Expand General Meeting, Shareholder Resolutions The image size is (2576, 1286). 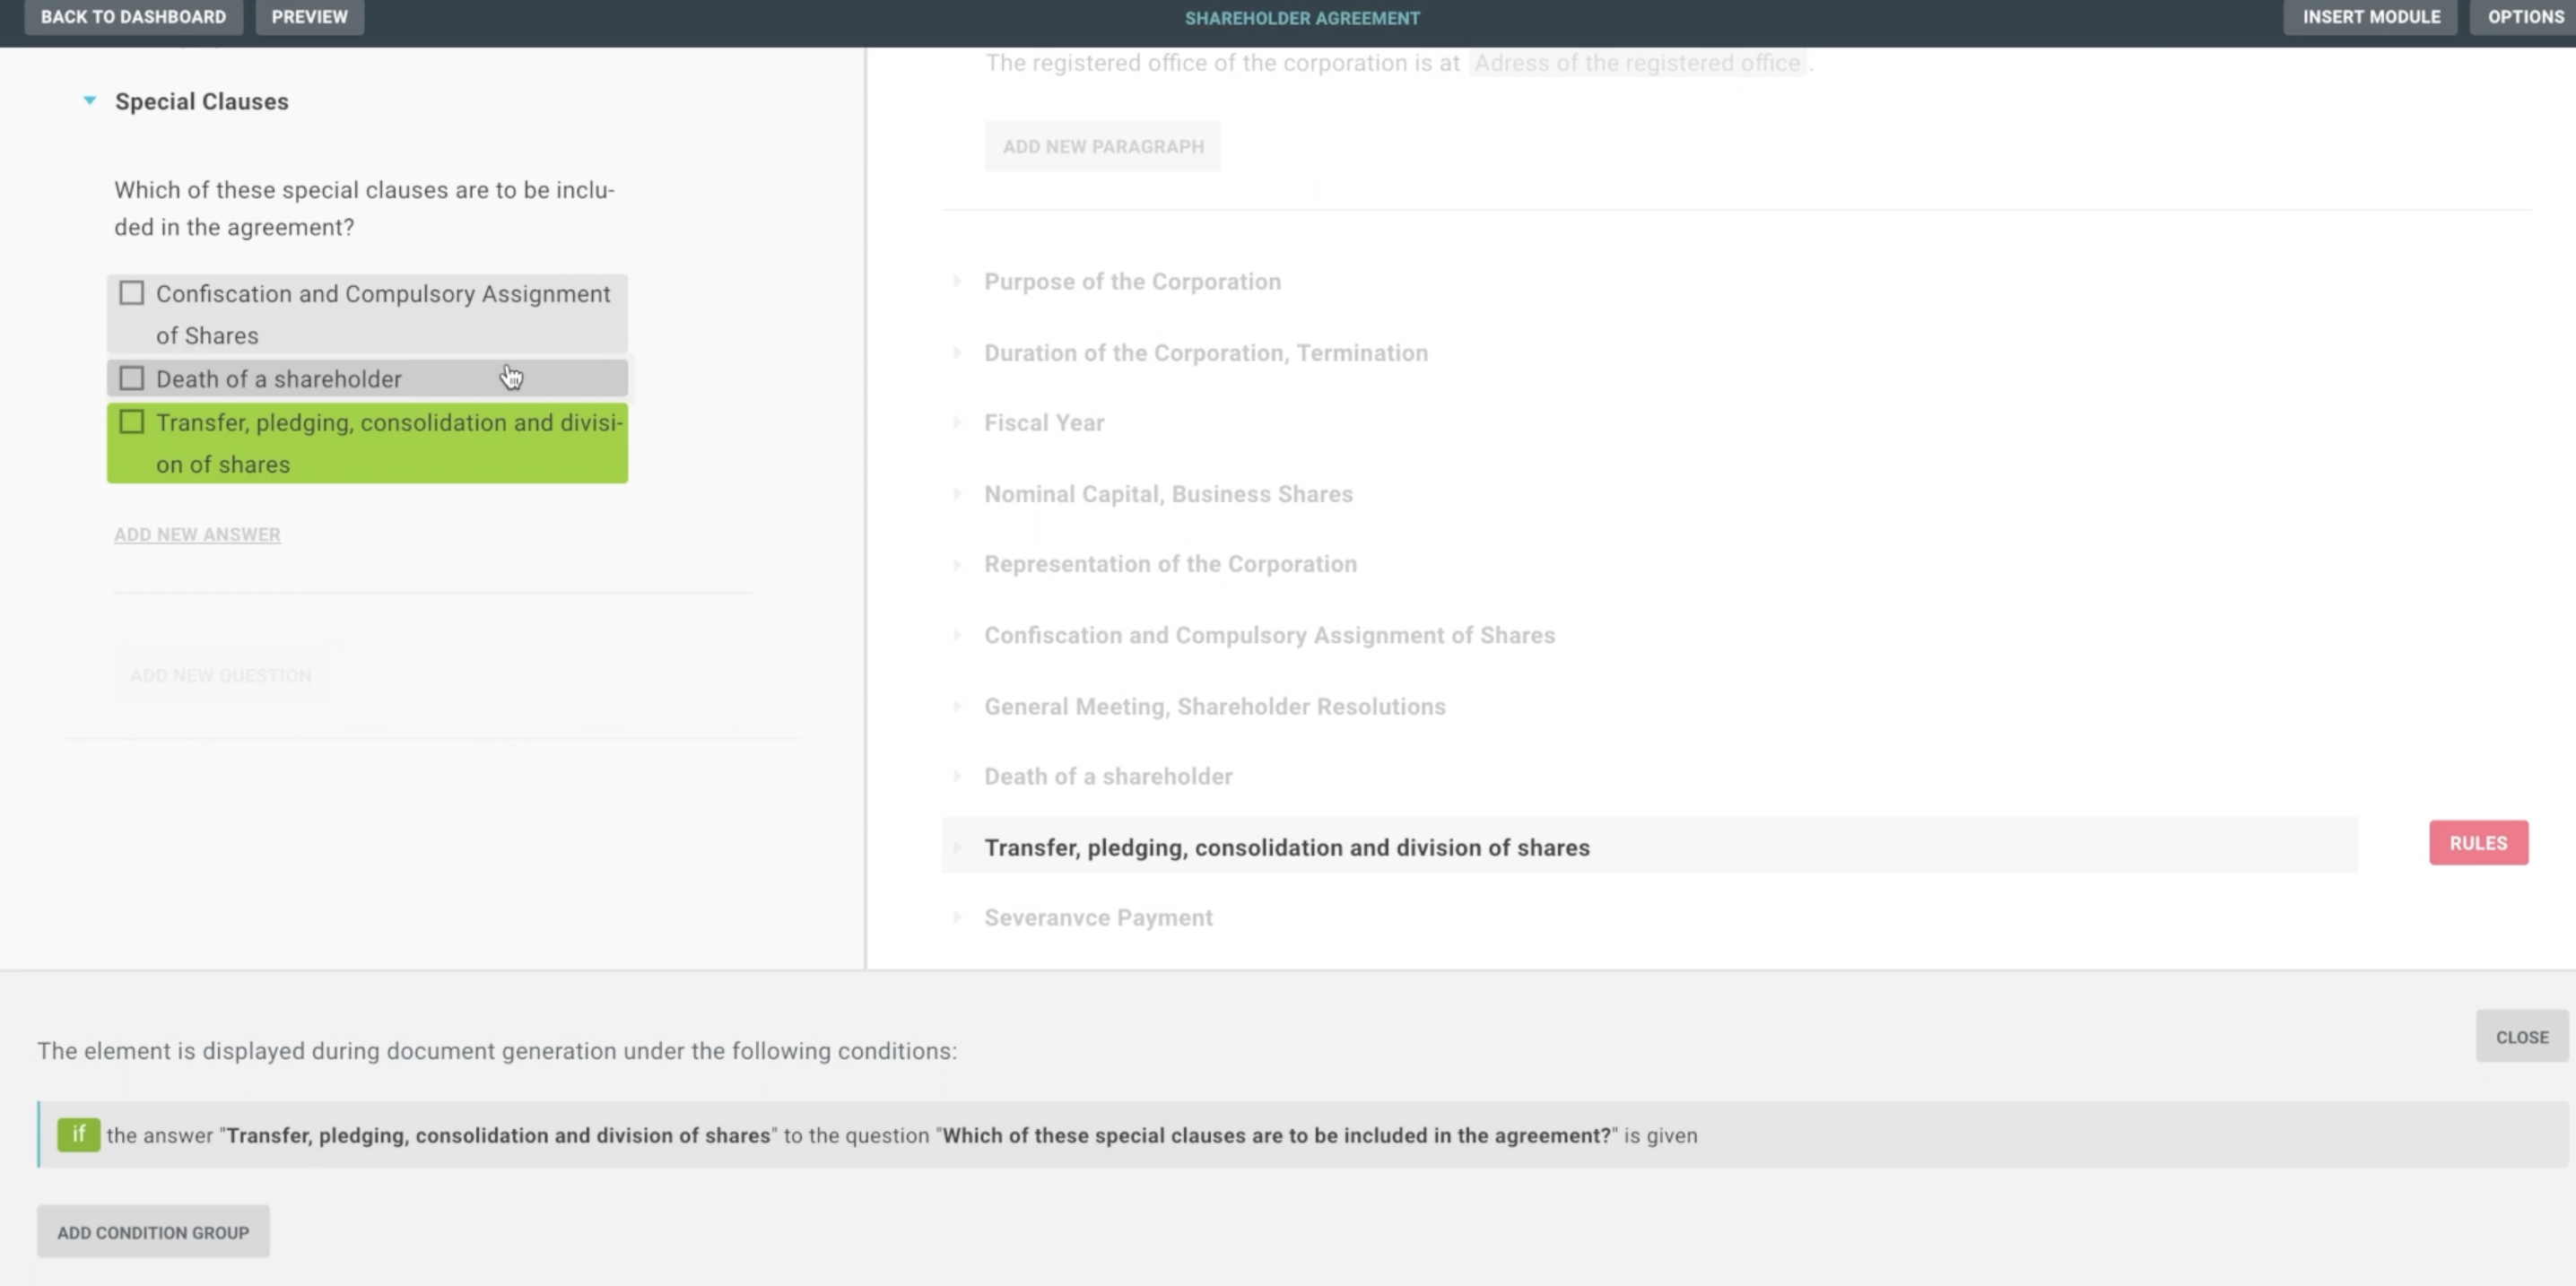958,707
